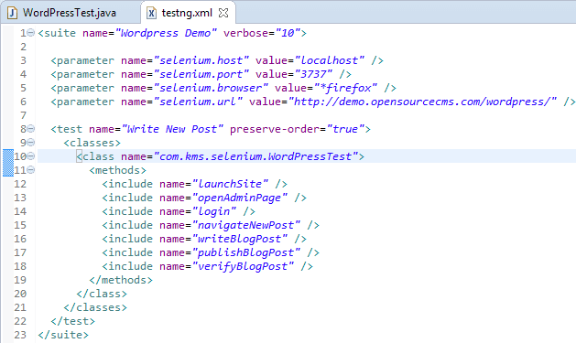Click the "selenium.browser" parameter name
576x343 pixels.
pyautogui.click(x=211, y=88)
